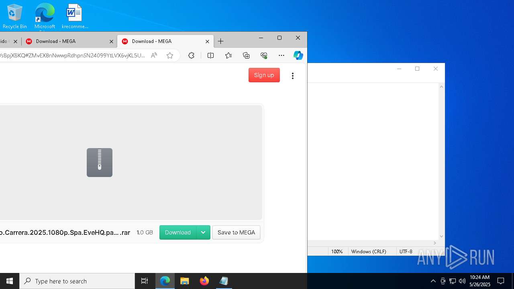Close the partially visible leftmost tab

point(16,41)
